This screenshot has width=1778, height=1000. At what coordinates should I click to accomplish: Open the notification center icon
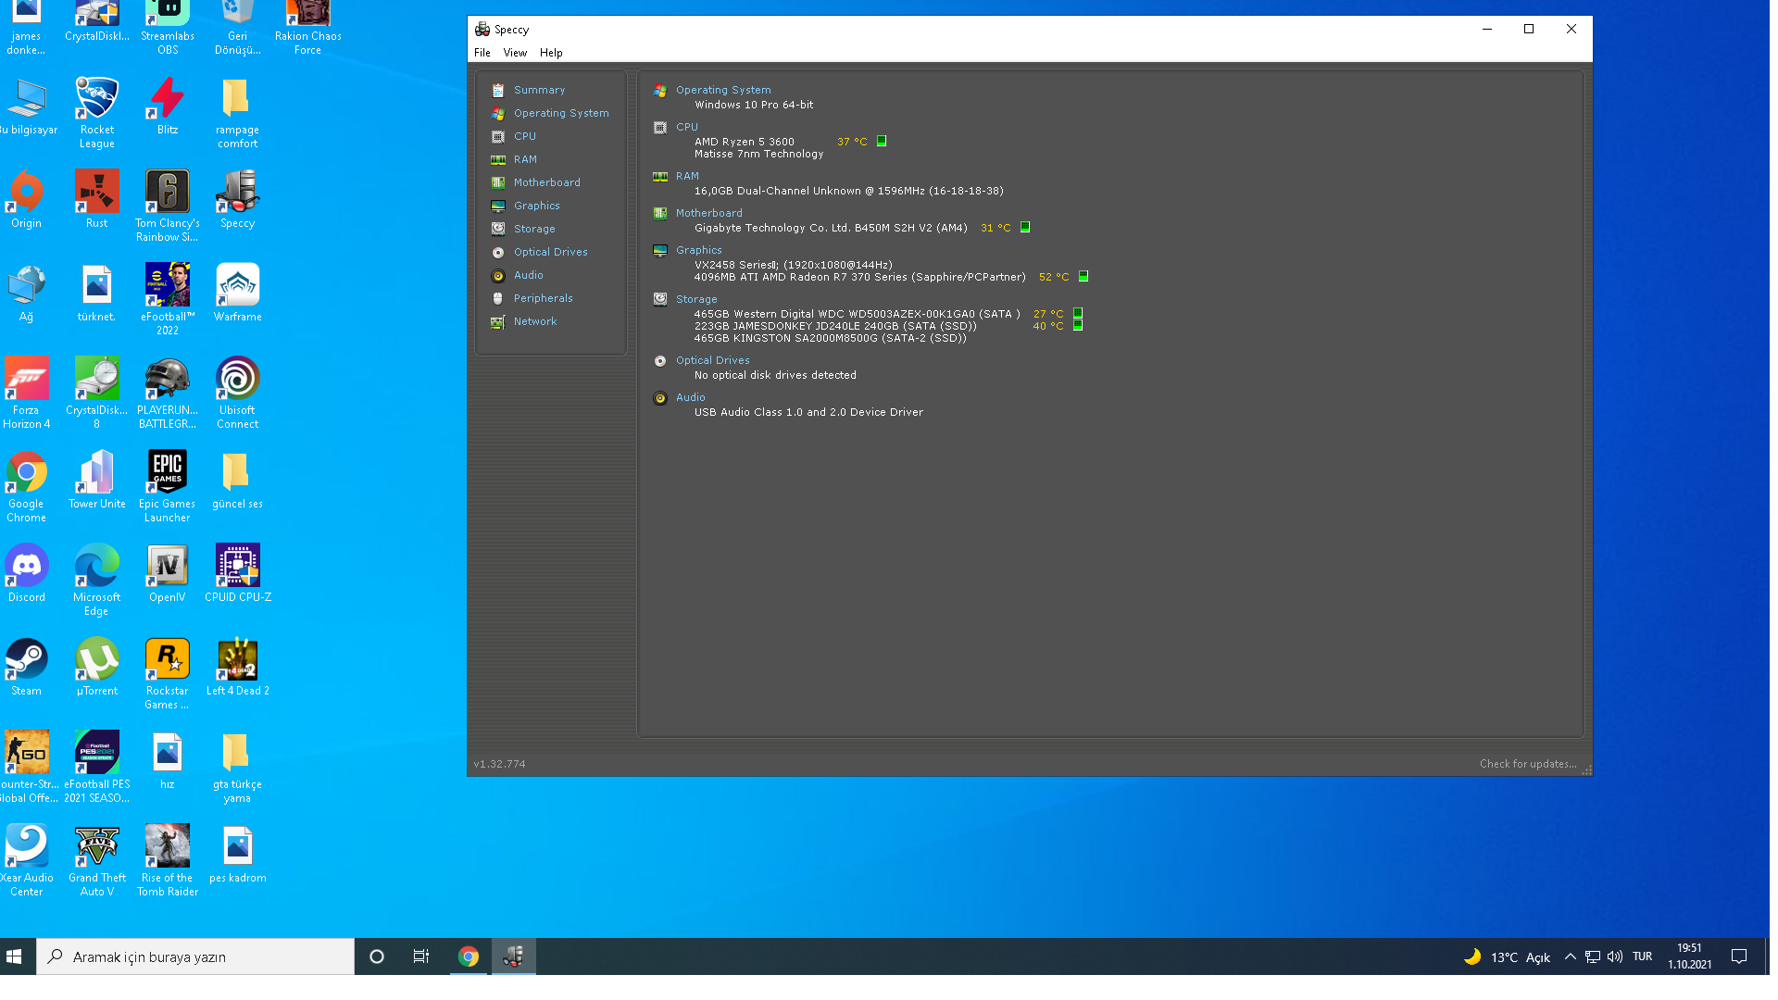(1738, 956)
